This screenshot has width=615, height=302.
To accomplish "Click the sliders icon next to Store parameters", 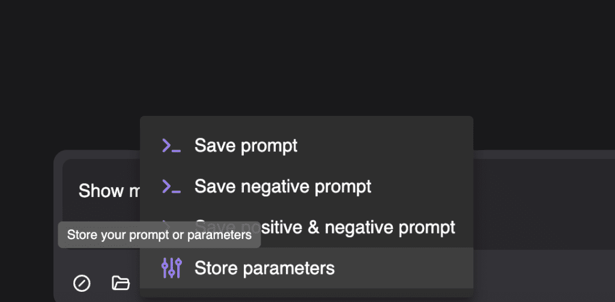I will click(x=171, y=268).
